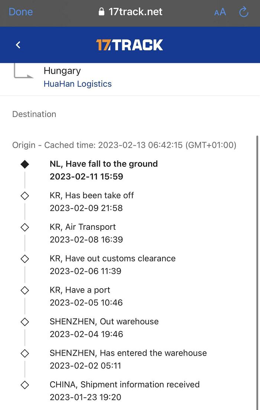This screenshot has height=410, width=260.
Task: Tap the marker beside 'Have out customs clearance'
Action: [25, 258]
